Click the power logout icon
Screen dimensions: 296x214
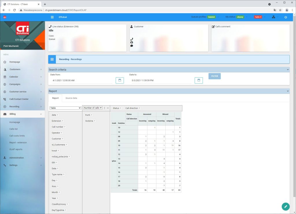pyautogui.click(x=286, y=17)
